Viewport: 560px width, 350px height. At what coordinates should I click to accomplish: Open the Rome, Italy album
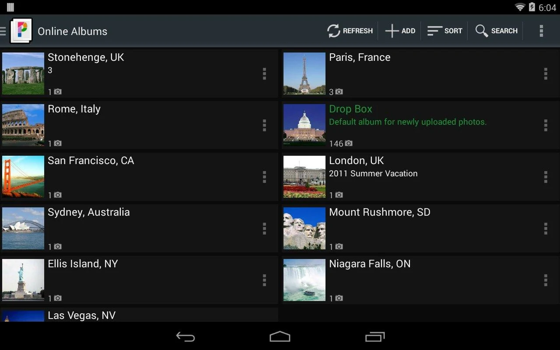click(131, 126)
